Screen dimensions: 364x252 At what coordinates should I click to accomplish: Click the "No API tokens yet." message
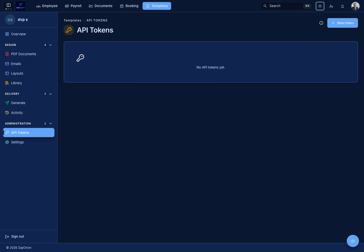click(211, 67)
